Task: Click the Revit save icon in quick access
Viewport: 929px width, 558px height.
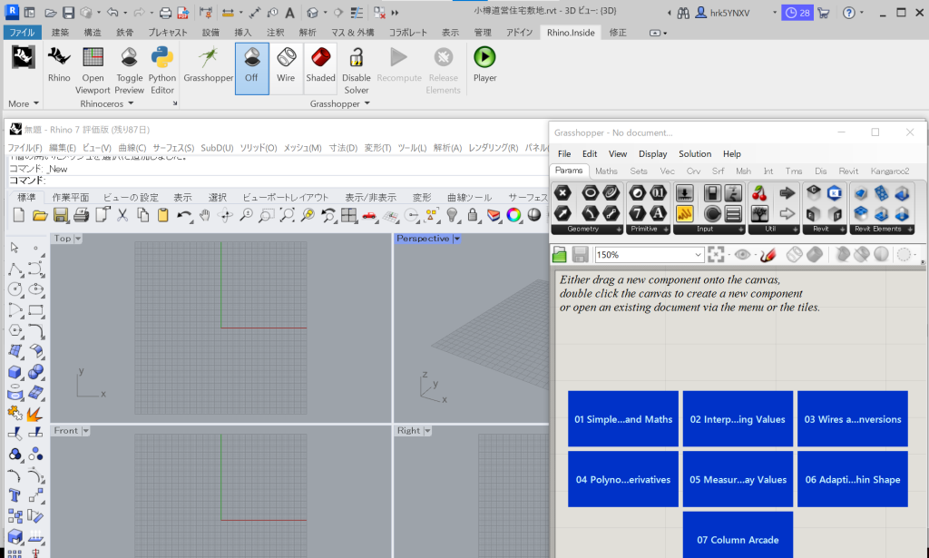Action: [x=68, y=13]
